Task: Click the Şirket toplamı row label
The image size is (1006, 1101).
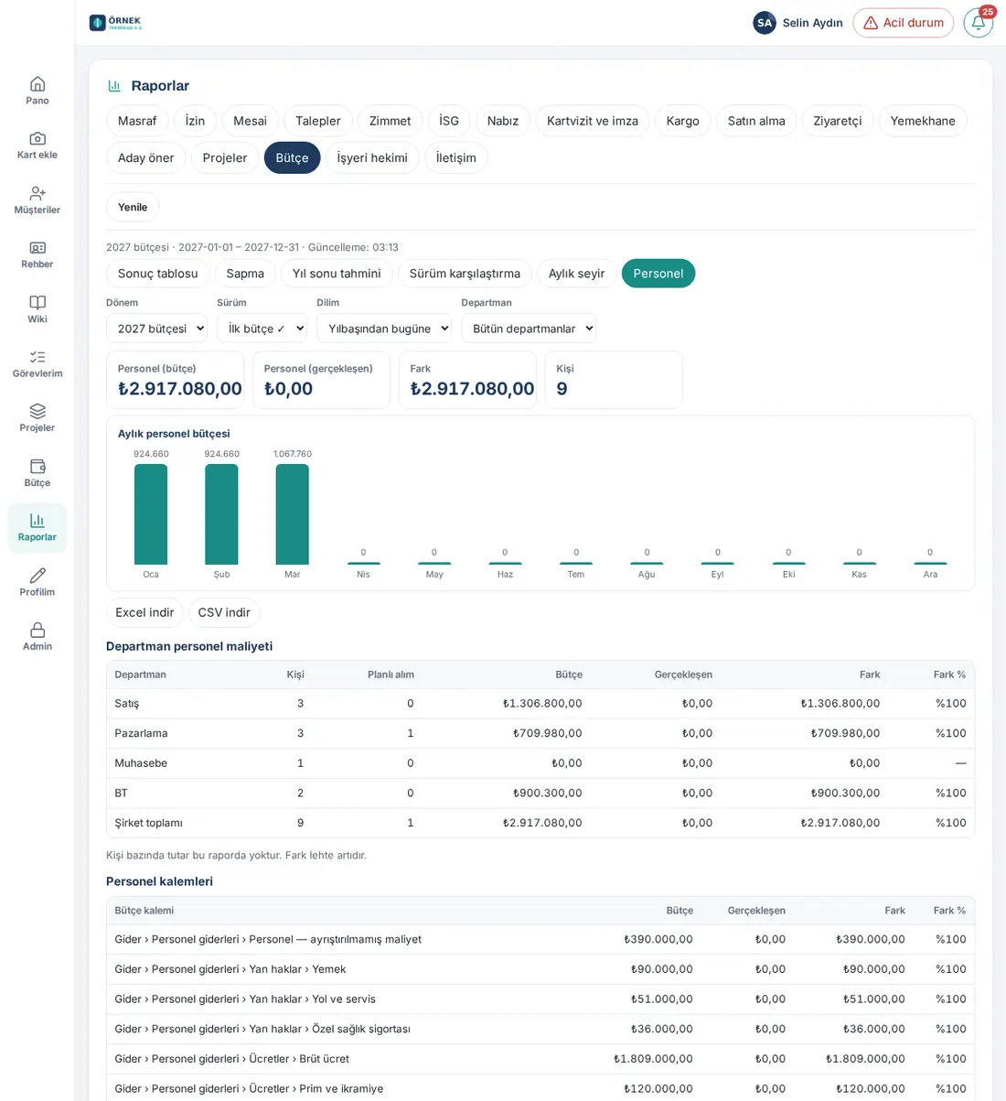Action: click(x=149, y=823)
